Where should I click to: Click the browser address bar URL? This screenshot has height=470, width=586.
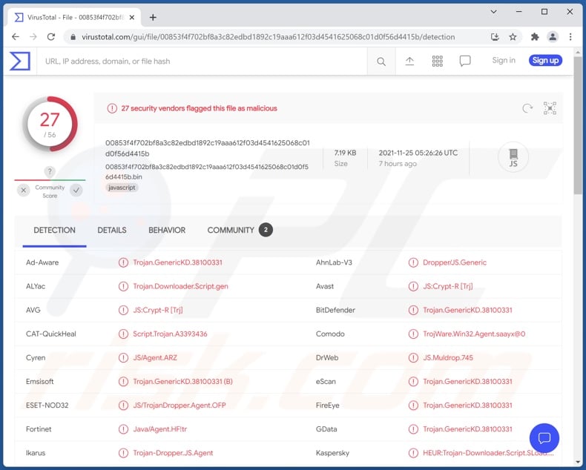click(x=268, y=37)
